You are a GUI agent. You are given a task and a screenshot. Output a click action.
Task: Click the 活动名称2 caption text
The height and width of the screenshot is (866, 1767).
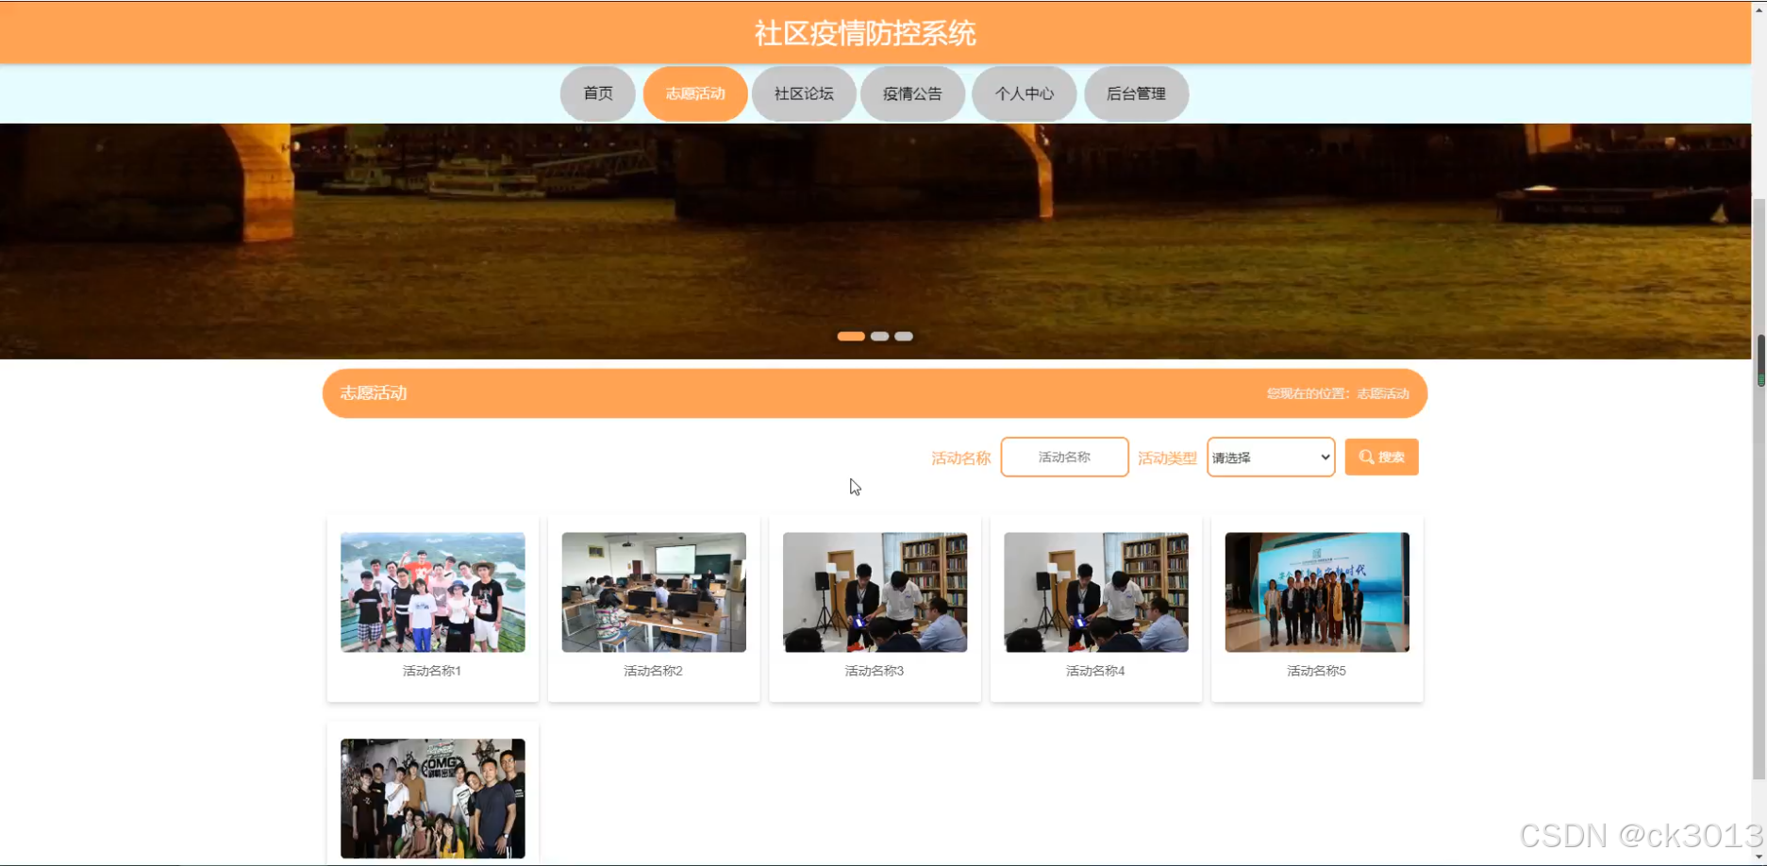(653, 671)
